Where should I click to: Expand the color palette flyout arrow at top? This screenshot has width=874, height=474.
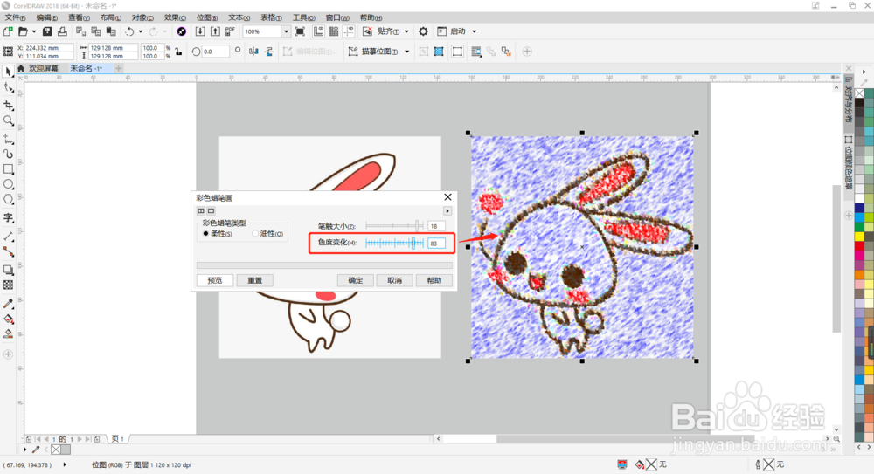click(x=864, y=72)
